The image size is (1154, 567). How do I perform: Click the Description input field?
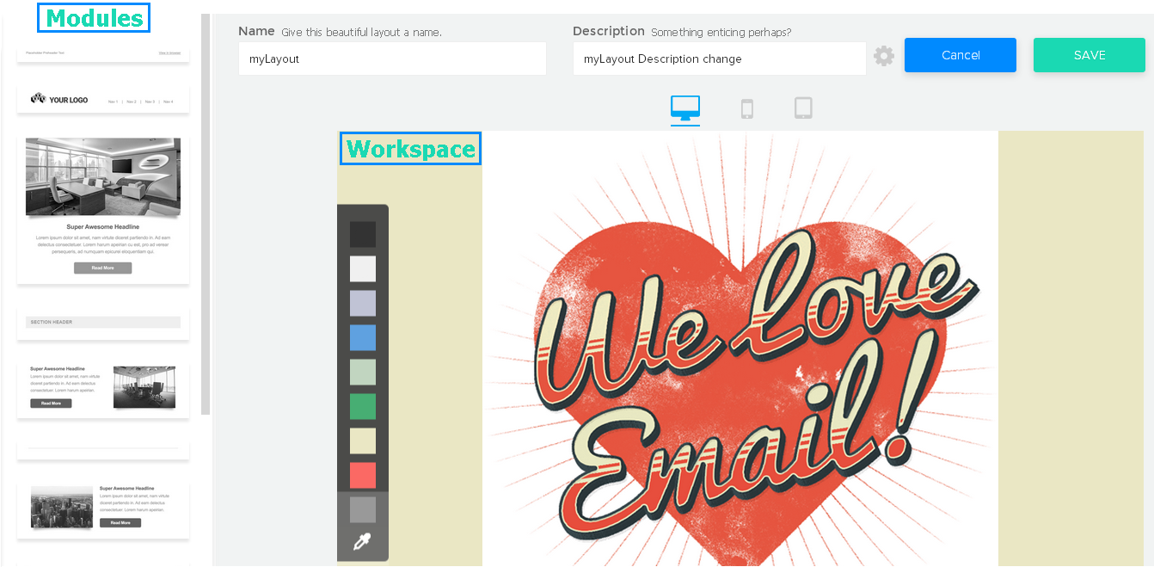(x=719, y=59)
